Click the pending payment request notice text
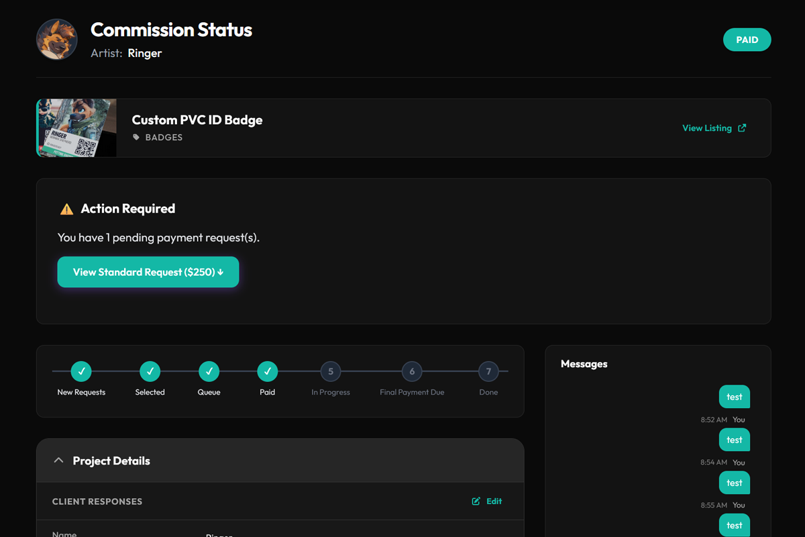Image resolution: width=805 pixels, height=537 pixels. pyautogui.click(x=158, y=238)
